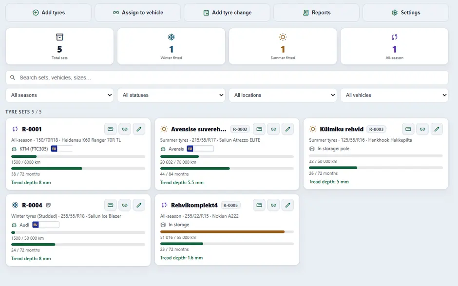
Task: Click the R-0003 badge next to Külmiku rehvid
Action: [376, 130]
